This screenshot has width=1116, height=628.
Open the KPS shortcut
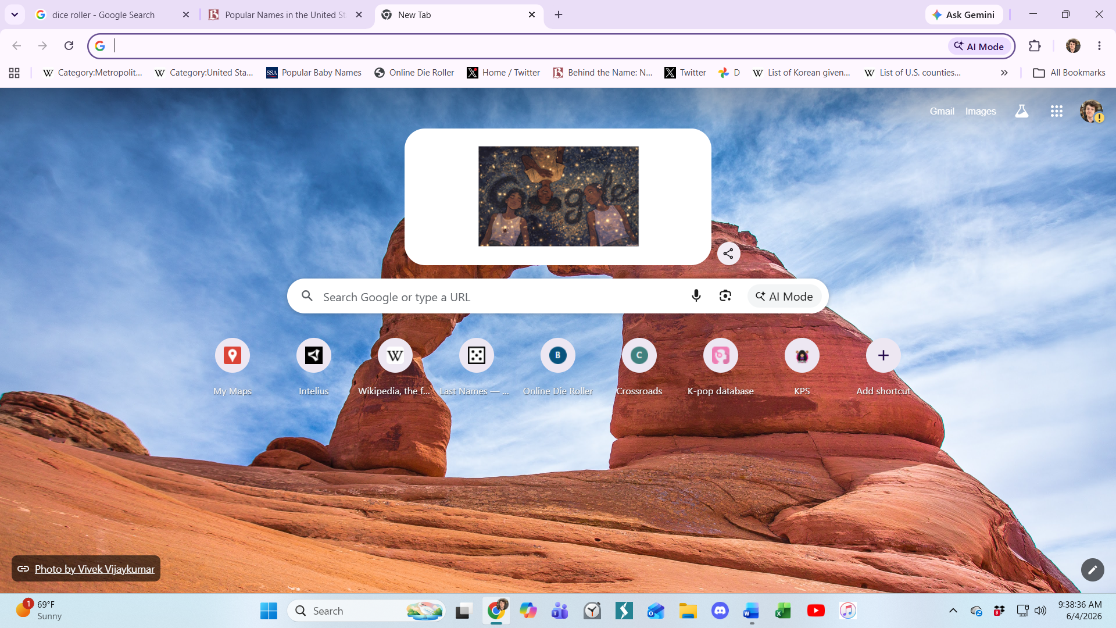pos(802,367)
